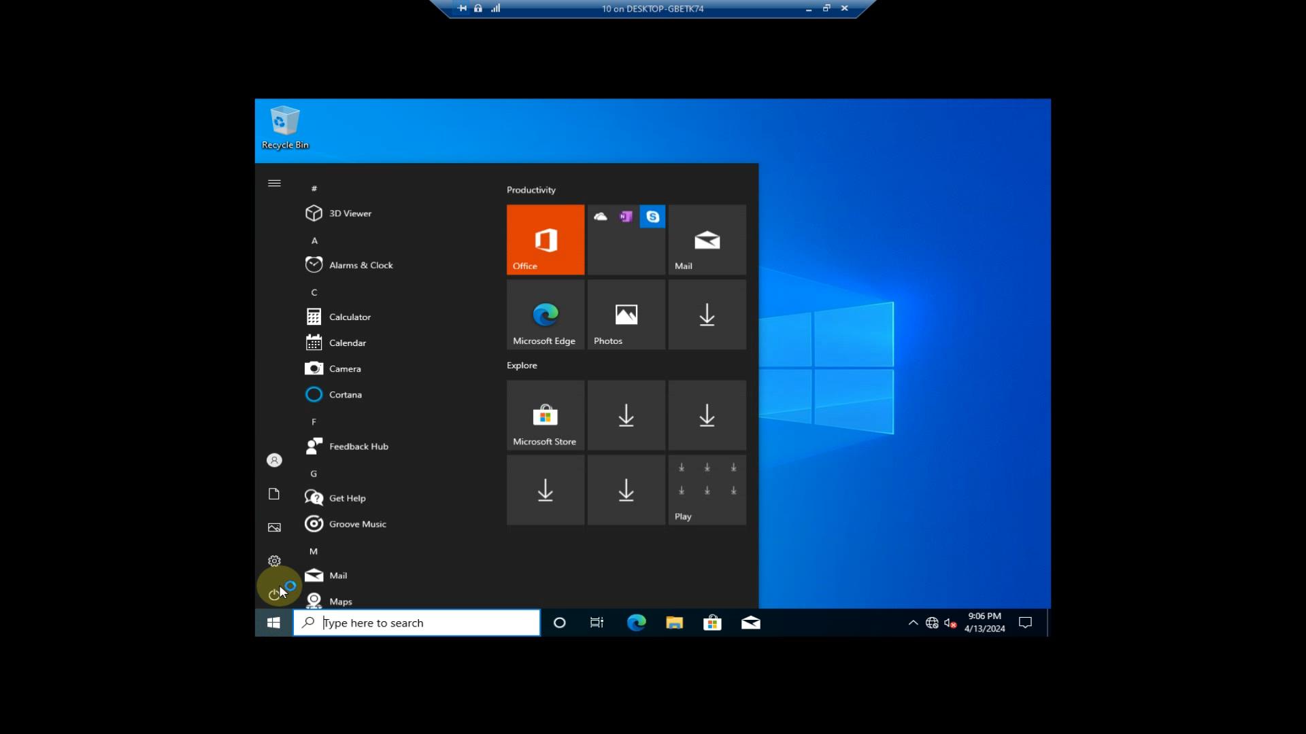Open the Play tile folder

(707, 490)
